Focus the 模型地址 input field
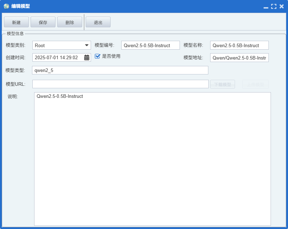The height and width of the screenshot is (229, 288). (x=239, y=58)
